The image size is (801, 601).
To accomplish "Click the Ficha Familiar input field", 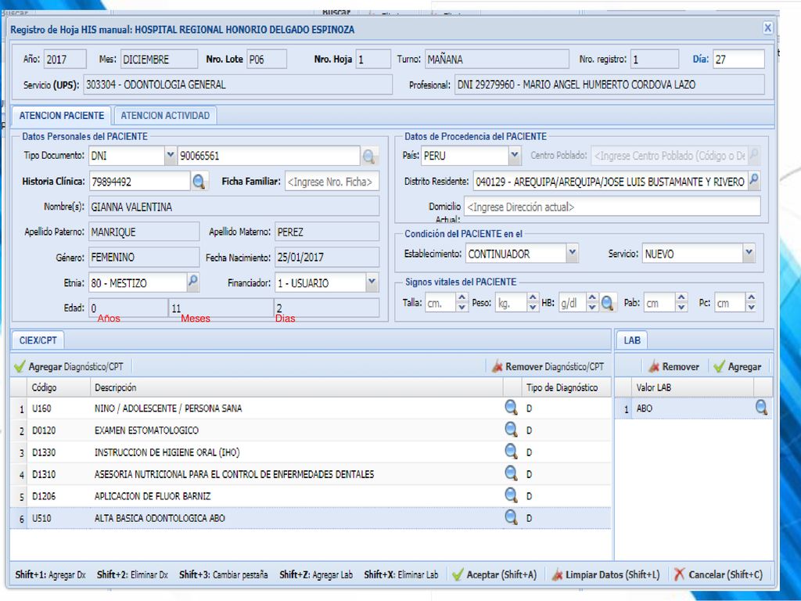I will tap(332, 182).
